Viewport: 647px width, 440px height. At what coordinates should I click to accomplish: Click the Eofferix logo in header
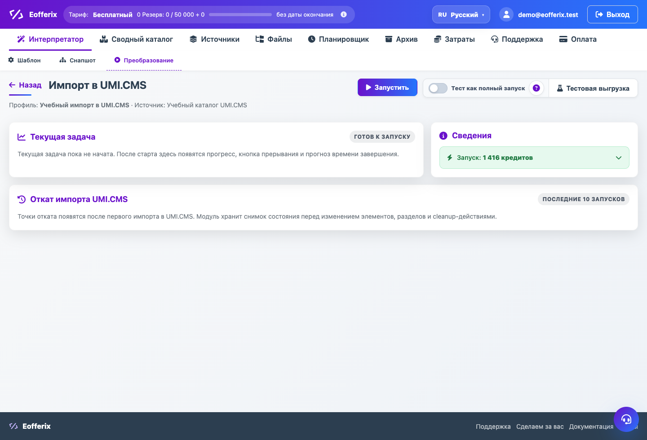(x=33, y=14)
